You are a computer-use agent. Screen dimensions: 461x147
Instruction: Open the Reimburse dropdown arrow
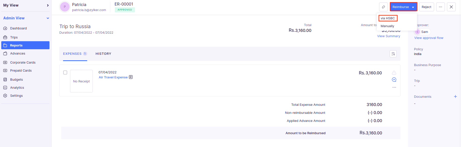coord(413,7)
